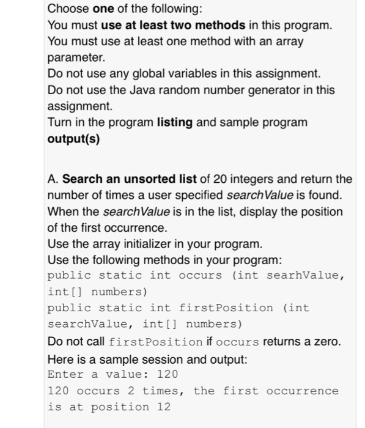Image resolution: width=365 pixels, height=428 pixels.
Task: Click the text 'of the first occurrence.'
Action: point(107,228)
